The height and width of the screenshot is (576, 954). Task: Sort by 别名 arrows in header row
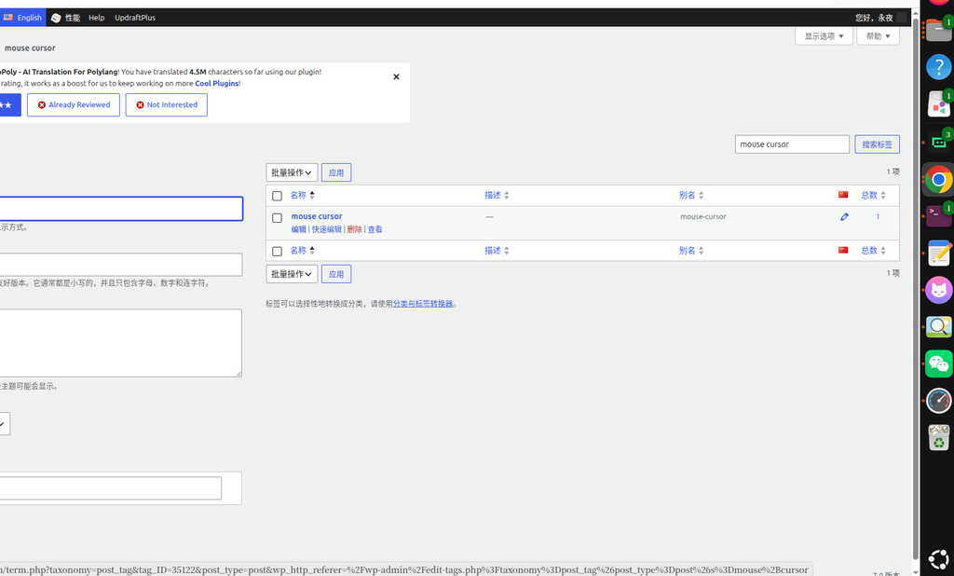pyautogui.click(x=701, y=195)
